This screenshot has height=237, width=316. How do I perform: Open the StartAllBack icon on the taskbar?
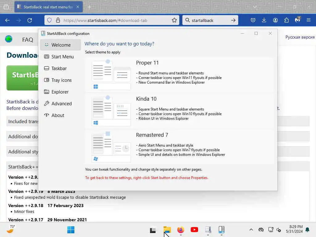(x=222, y=230)
